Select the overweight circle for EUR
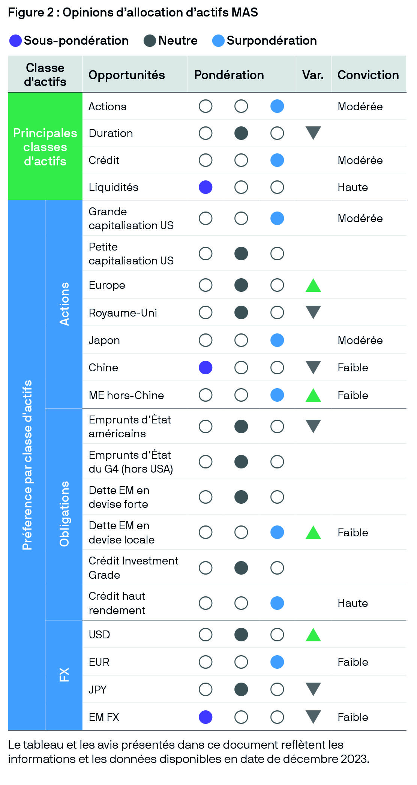 pyautogui.click(x=277, y=662)
